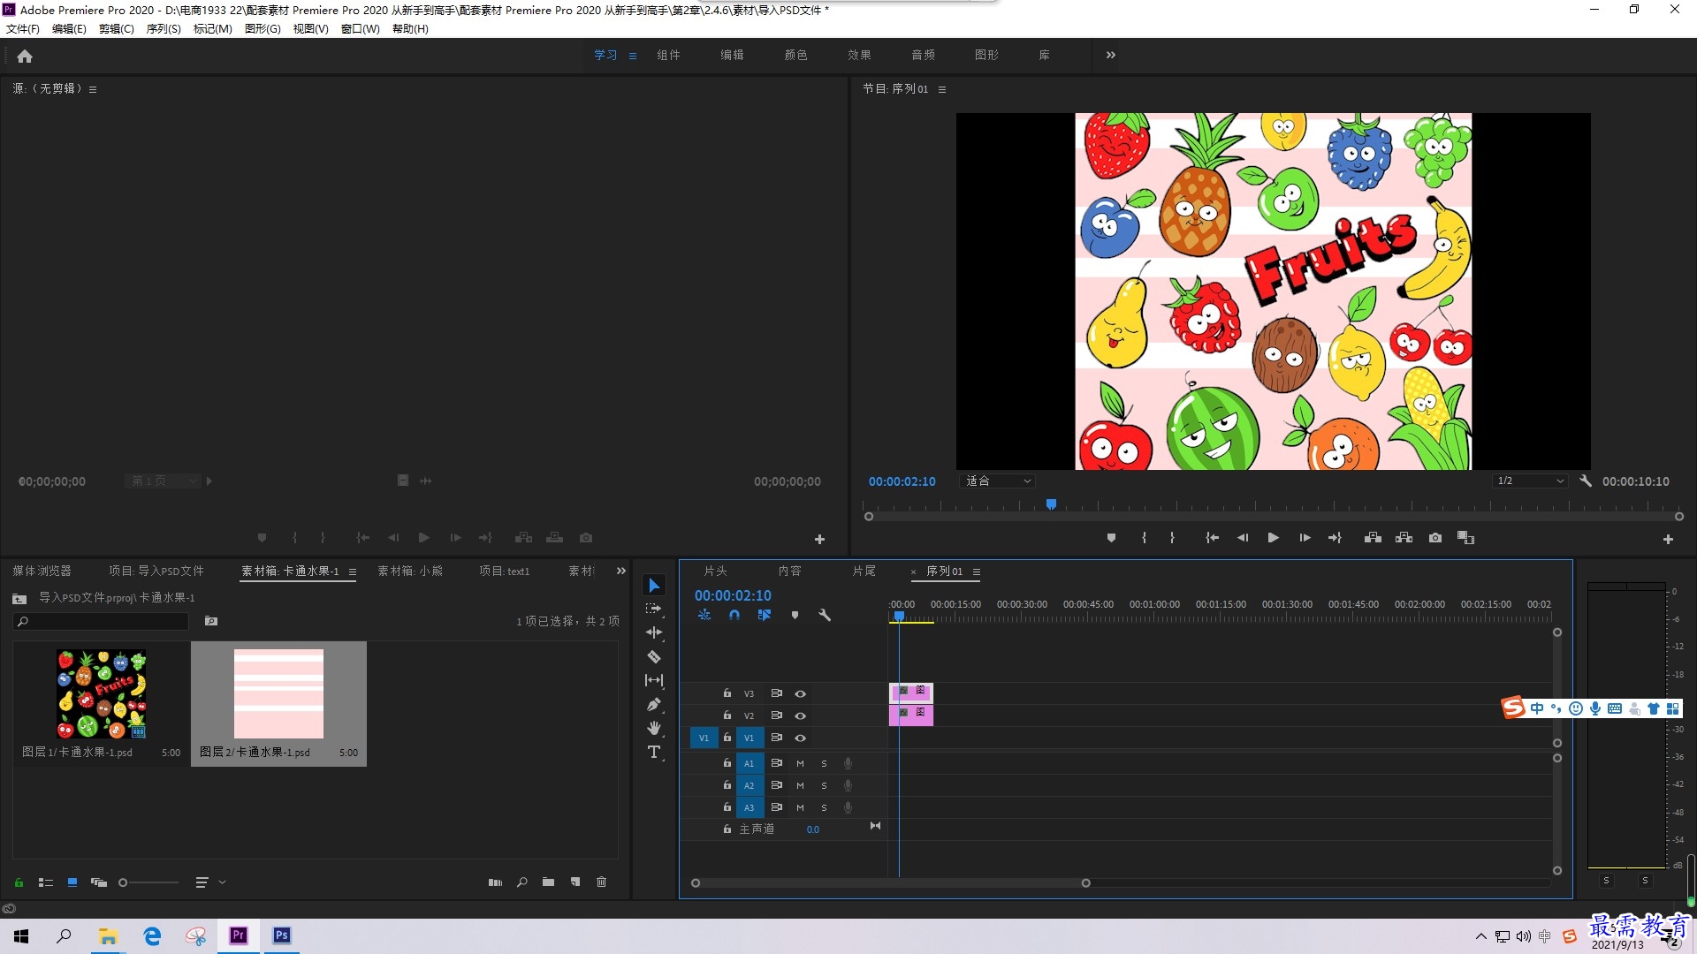Click the project panel search field
Screen dimensions: 1697x954
point(102,622)
